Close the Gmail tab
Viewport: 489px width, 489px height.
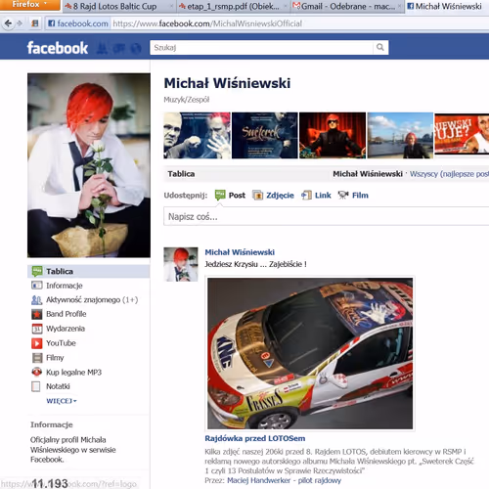click(x=399, y=6)
